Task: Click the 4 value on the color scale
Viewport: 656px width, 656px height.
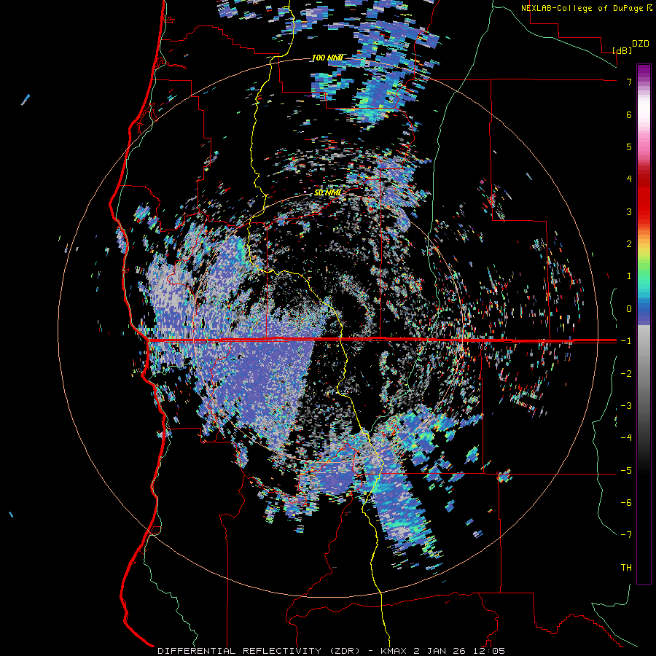Action: click(629, 179)
